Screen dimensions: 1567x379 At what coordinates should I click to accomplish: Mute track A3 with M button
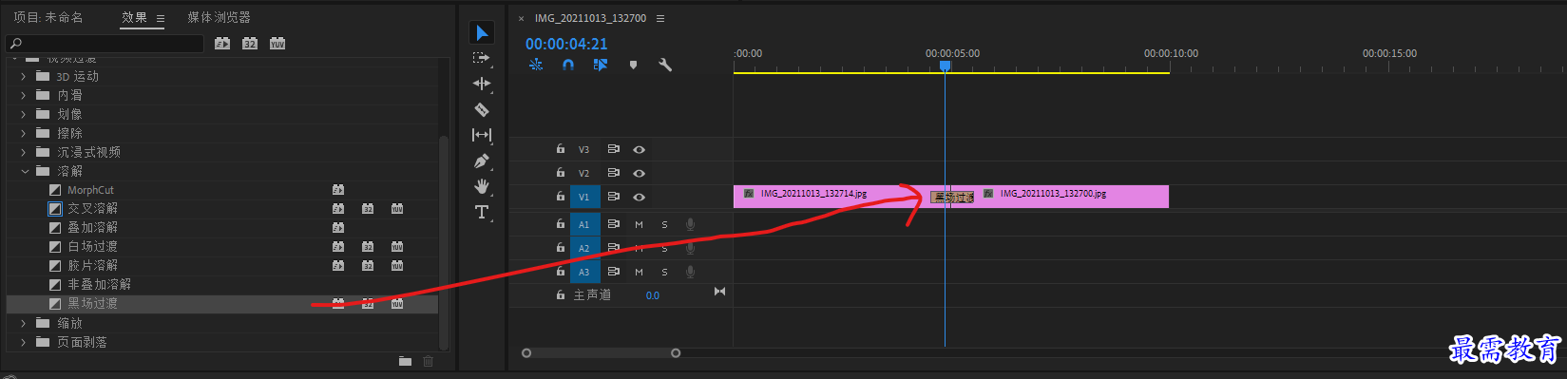click(640, 272)
